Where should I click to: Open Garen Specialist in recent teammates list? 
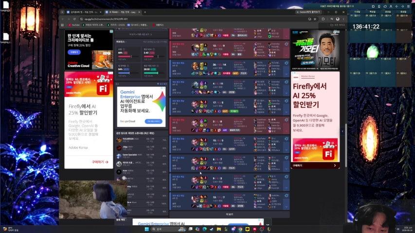[129, 155]
